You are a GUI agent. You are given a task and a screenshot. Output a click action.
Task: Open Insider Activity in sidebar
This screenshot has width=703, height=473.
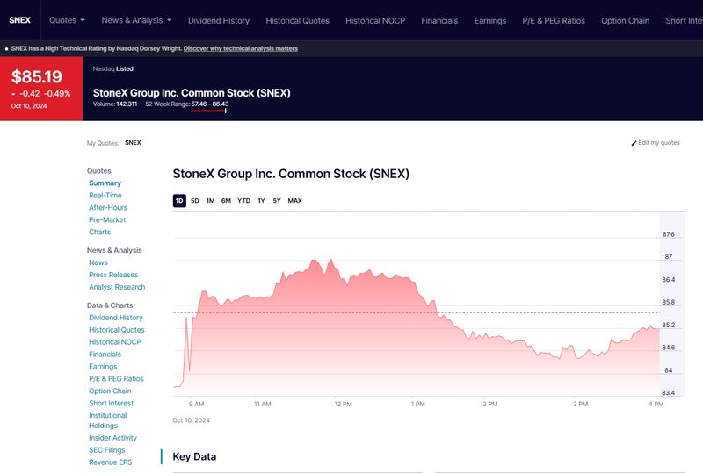pyautogui.click(x=112, y=438)
